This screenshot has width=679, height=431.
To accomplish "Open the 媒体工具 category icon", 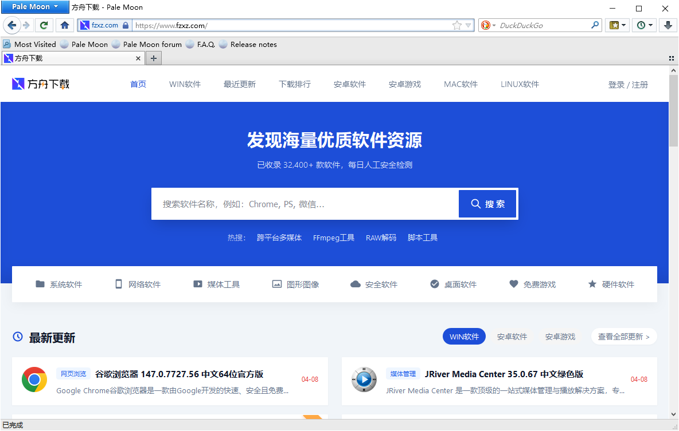I will [197, 284].
